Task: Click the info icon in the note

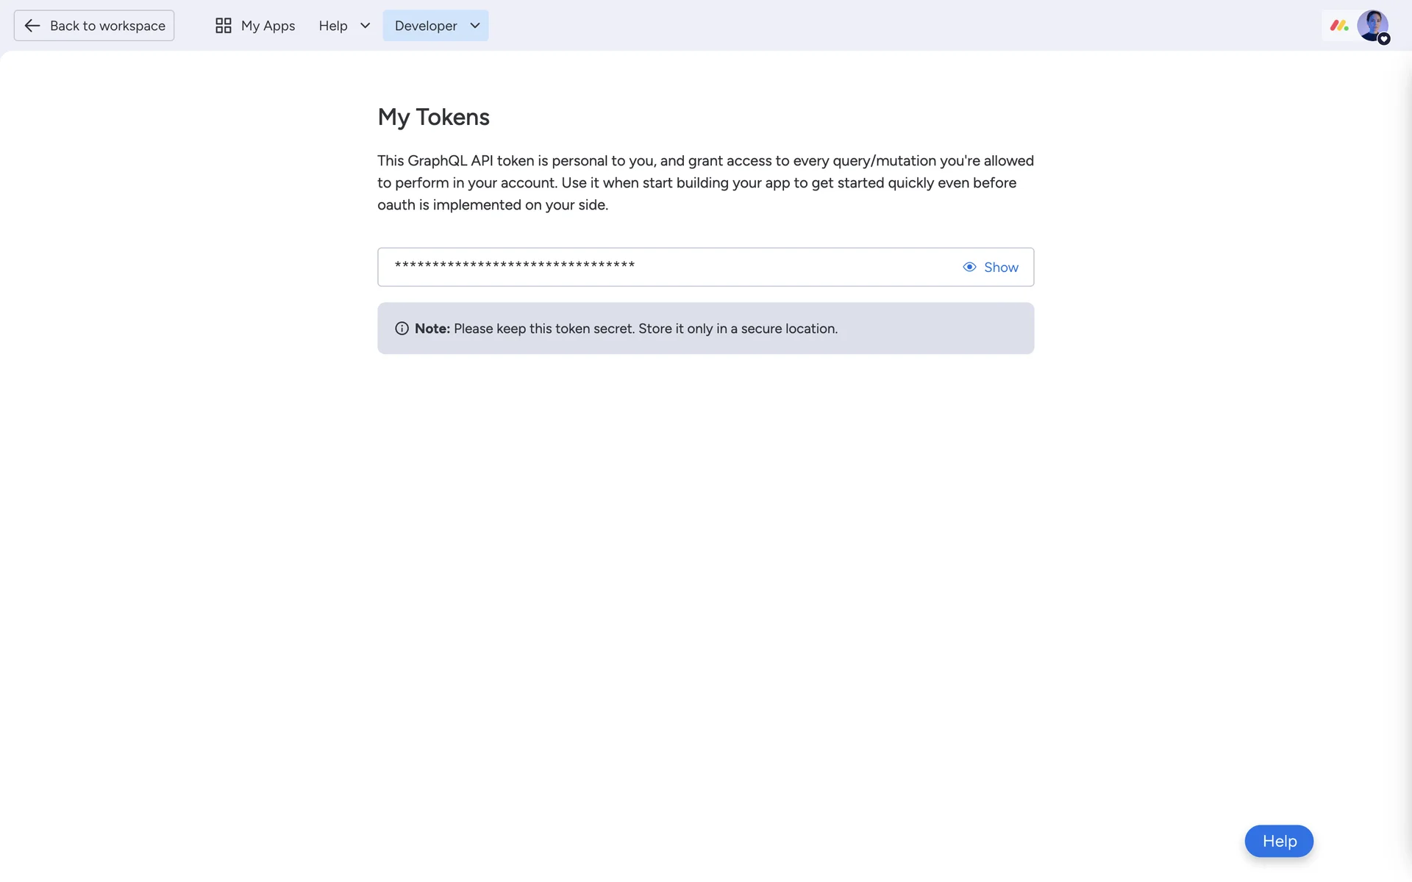Action: pos(402,329)
